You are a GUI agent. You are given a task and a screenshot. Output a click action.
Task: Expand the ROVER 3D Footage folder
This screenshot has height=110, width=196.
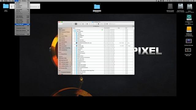[x=75, y=65]
